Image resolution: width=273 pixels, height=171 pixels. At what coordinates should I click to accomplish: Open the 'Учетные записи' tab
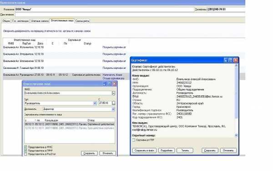click(40, 21)
